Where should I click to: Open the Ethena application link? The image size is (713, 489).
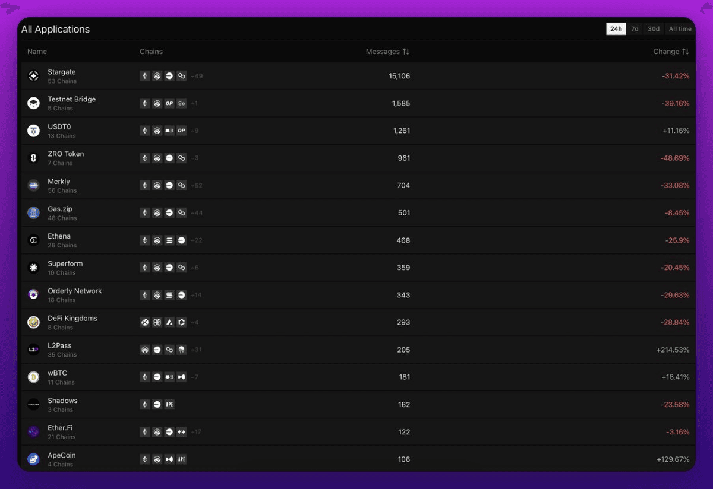click(59, 236)
